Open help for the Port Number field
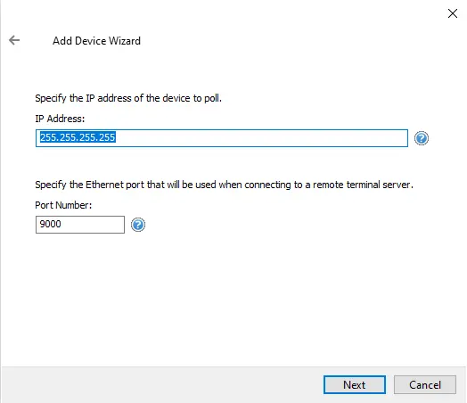This screenshot has width=467, height=403. [138, 225]
